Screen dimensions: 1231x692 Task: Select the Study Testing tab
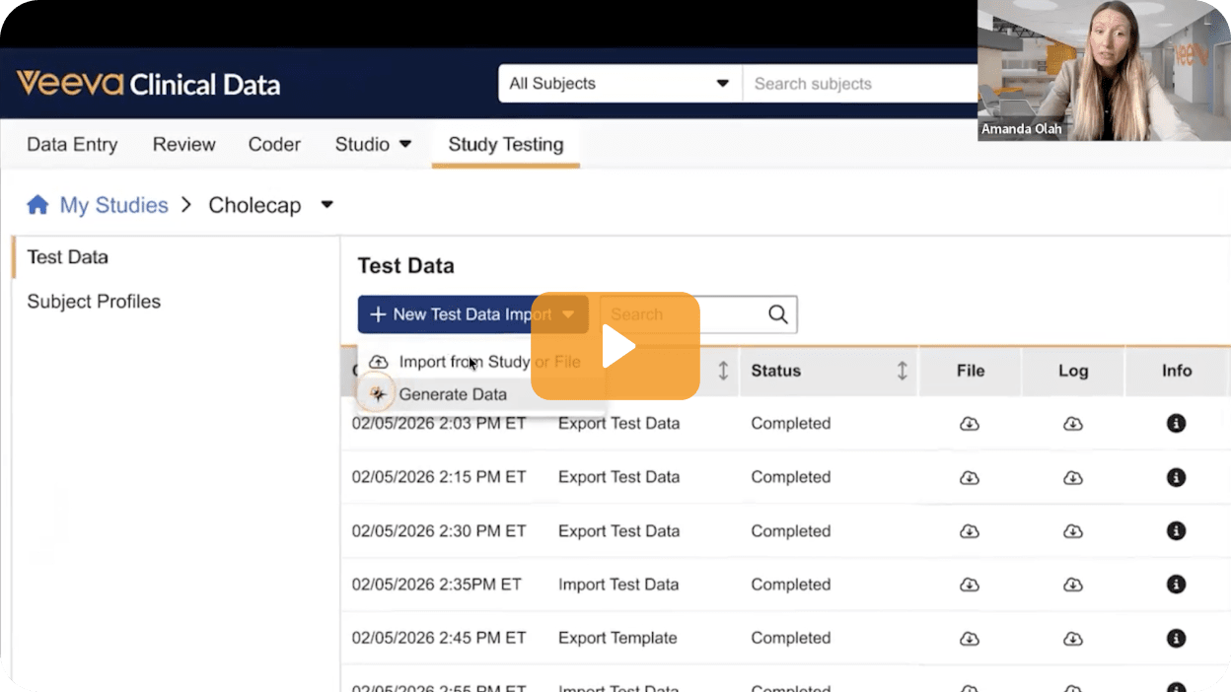(x=506, y=145)
